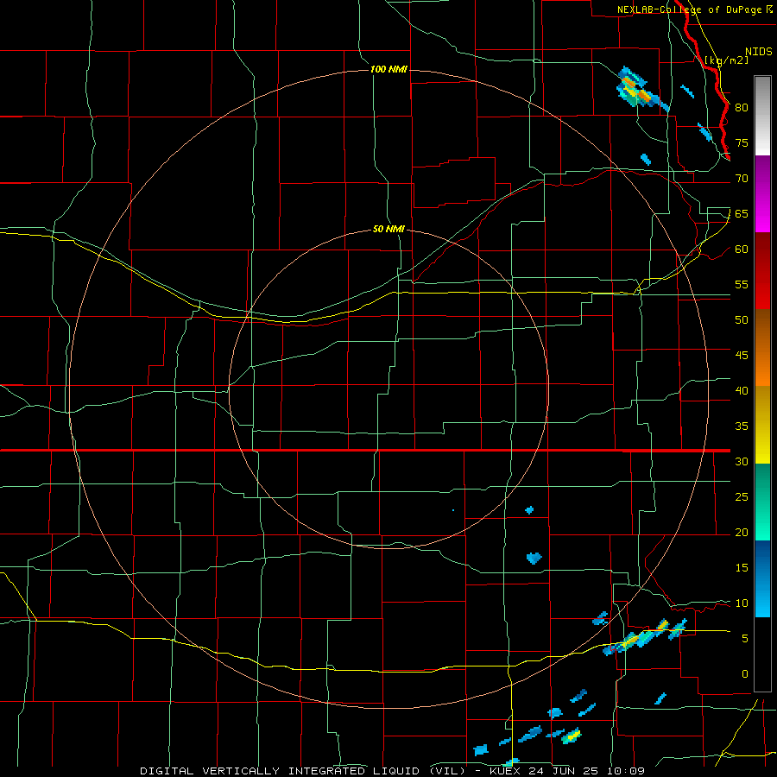Click the 20 value on the VIL scale
Viewport: 777px width, 777px height.
(742, 533)
